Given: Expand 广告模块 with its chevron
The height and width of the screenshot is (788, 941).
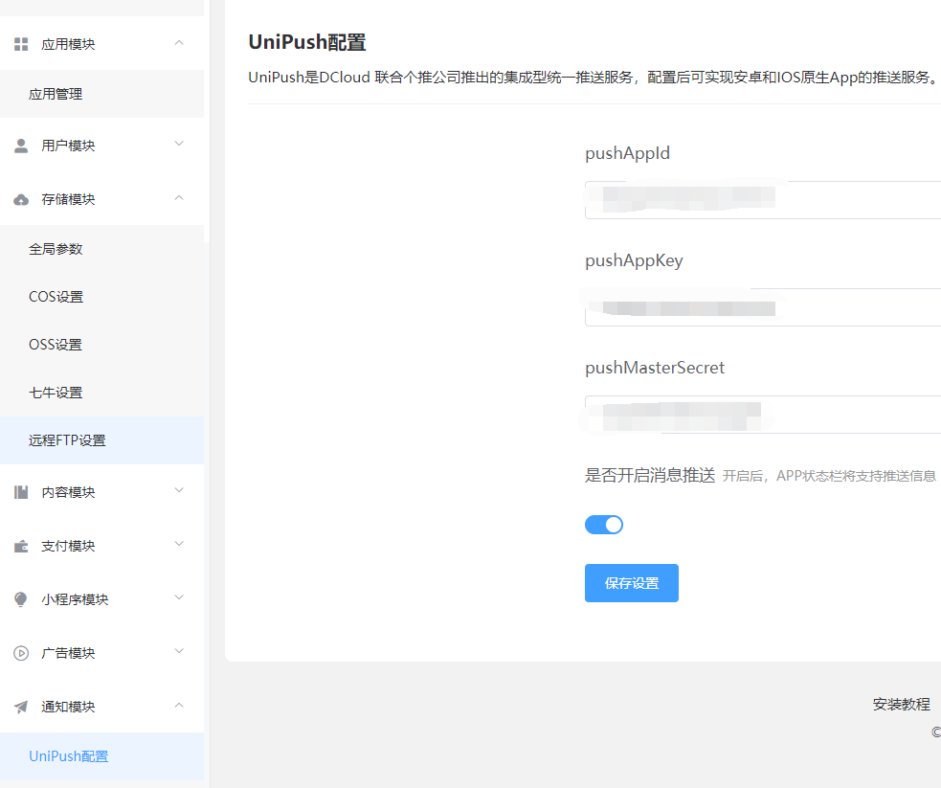Looking at the screenshot, I should tap(179, 652).
